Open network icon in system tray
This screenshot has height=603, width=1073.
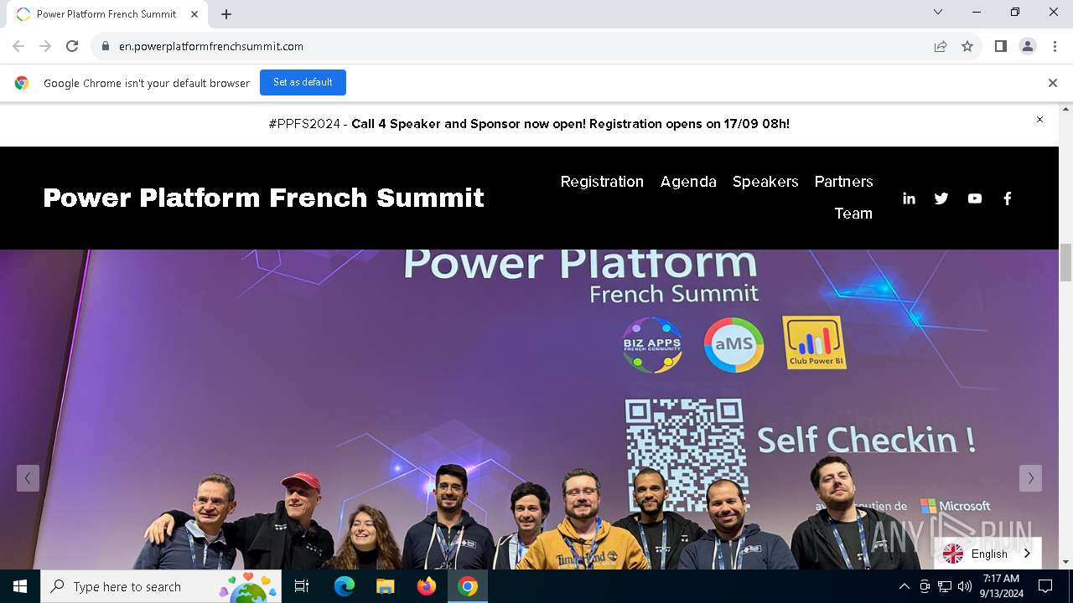tap(945, 586)
